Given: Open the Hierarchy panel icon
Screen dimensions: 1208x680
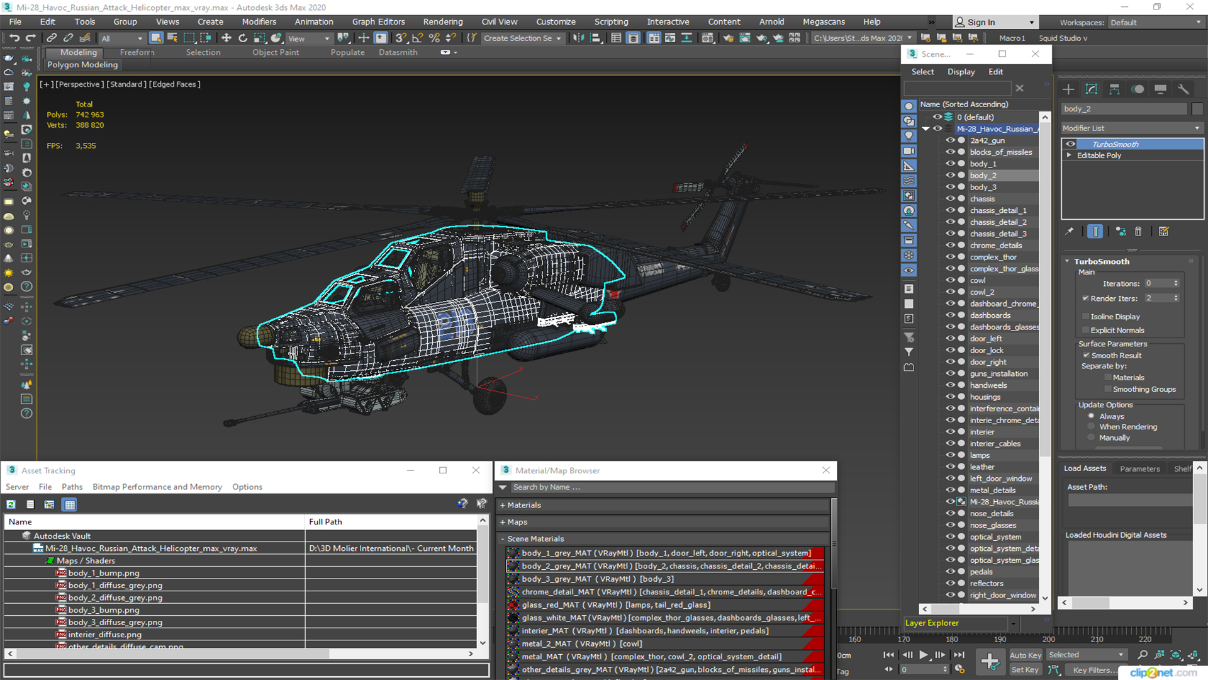Looking at the screenshot, I should (x=1114, y=89).
